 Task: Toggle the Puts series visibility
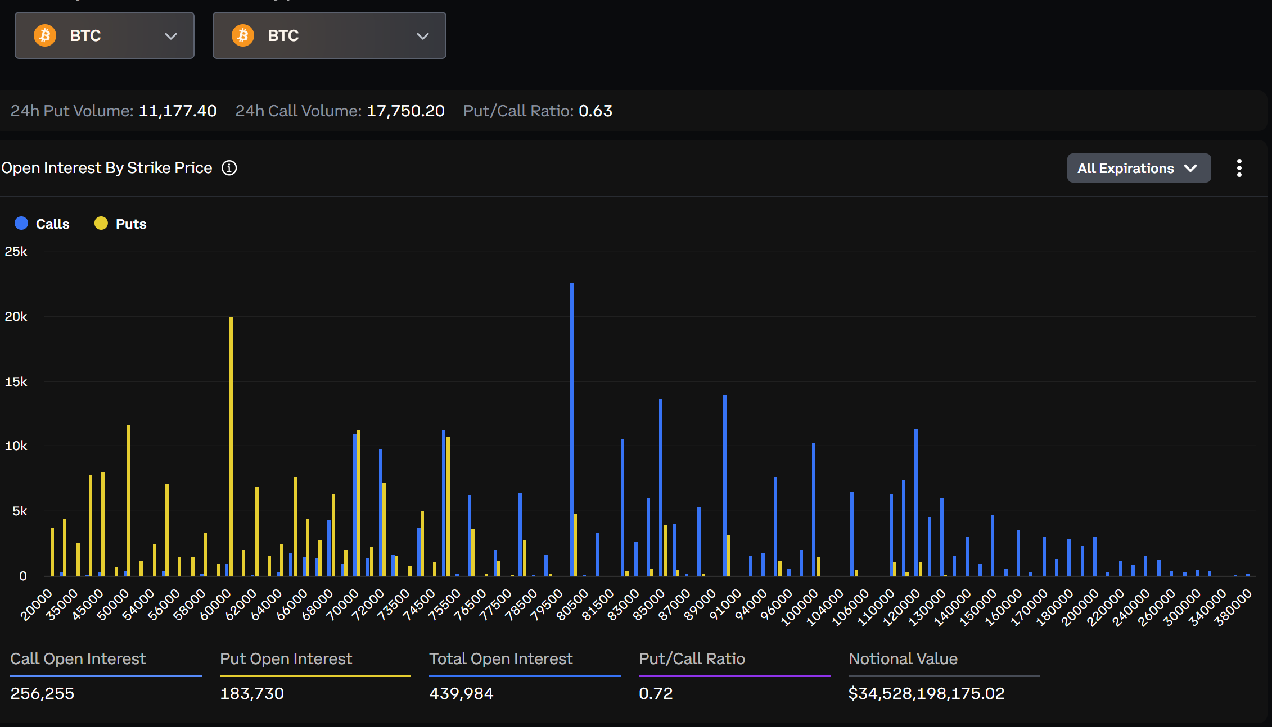[130, 224]
